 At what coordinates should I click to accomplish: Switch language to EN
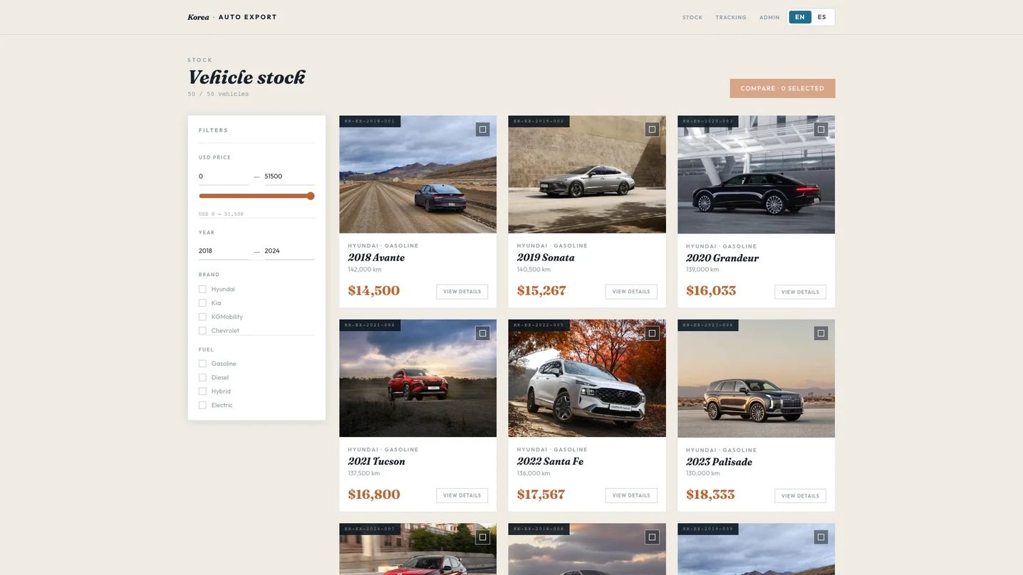[x=800, y=17]
